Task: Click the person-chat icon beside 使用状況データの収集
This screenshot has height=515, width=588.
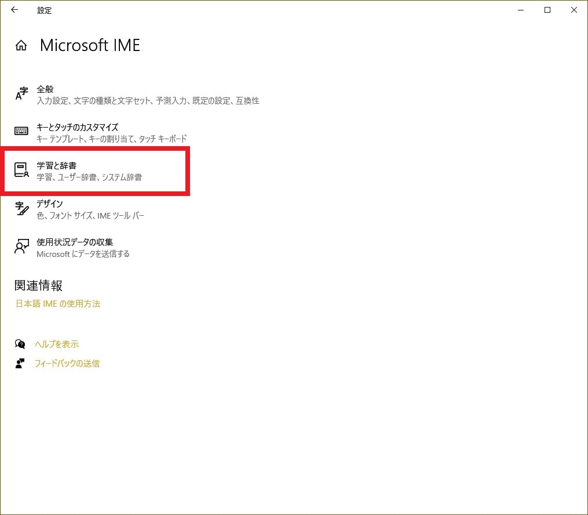Action: tap(21, 246)
